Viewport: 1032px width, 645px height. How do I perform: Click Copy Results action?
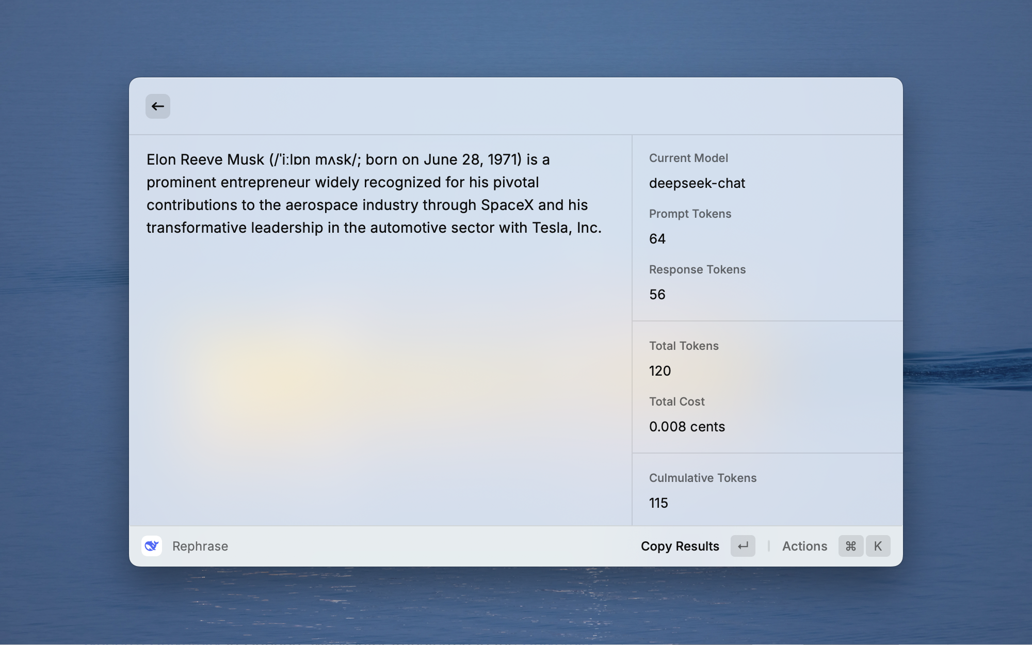coord(680,546)
